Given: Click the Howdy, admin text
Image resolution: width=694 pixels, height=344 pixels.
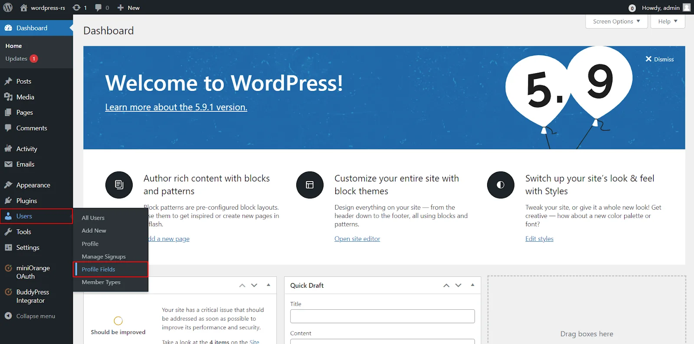Looking at the screenshot, I should [x=661, y=8].
